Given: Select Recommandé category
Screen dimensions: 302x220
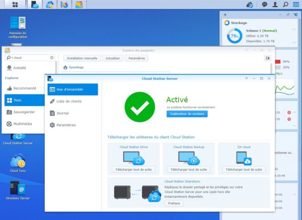Looking at the screenshot, I should pos(25,88).
